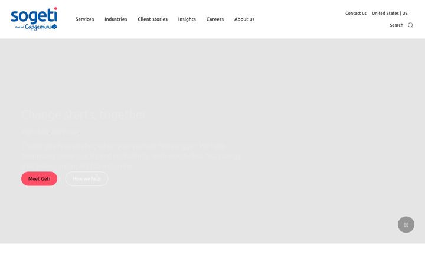This screenshot has width=425, height=265.
Task: Click the How we help button
Action: tap(86, 179)
